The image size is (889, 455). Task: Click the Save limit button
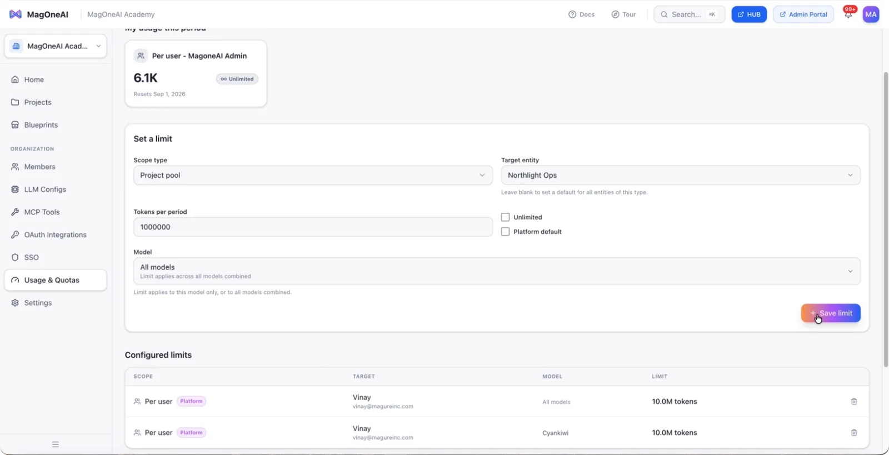pos(831,313)
